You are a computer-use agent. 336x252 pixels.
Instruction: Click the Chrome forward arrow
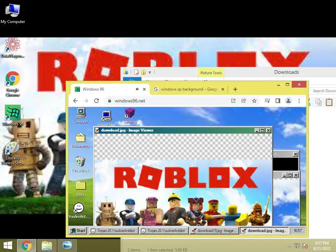pos(86,101)
